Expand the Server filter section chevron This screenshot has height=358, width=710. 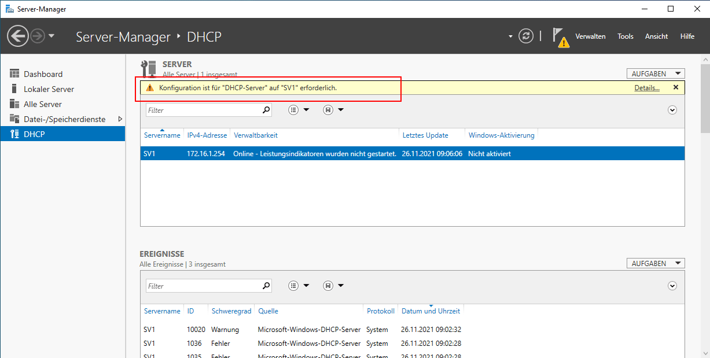pos(672,110)
